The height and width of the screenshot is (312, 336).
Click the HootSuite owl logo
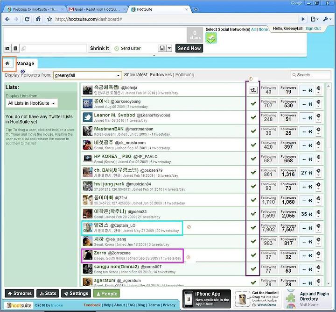19,305
